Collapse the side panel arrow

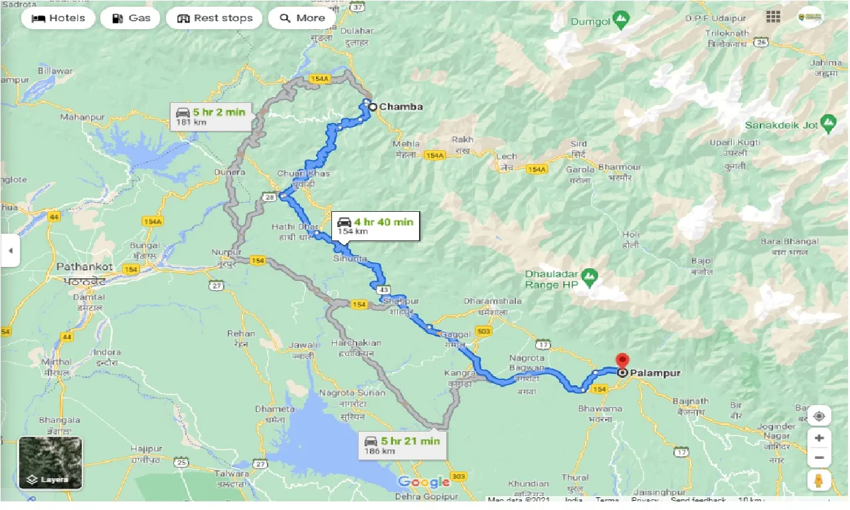(10, 251)
